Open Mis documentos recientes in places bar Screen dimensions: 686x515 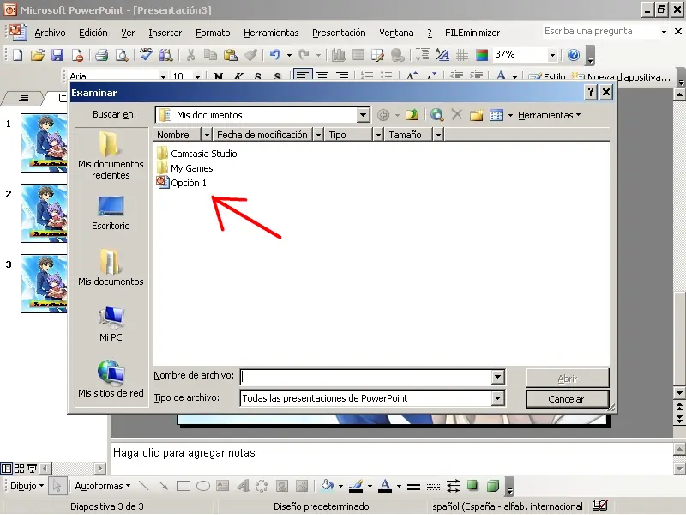[x=111, y=155]
